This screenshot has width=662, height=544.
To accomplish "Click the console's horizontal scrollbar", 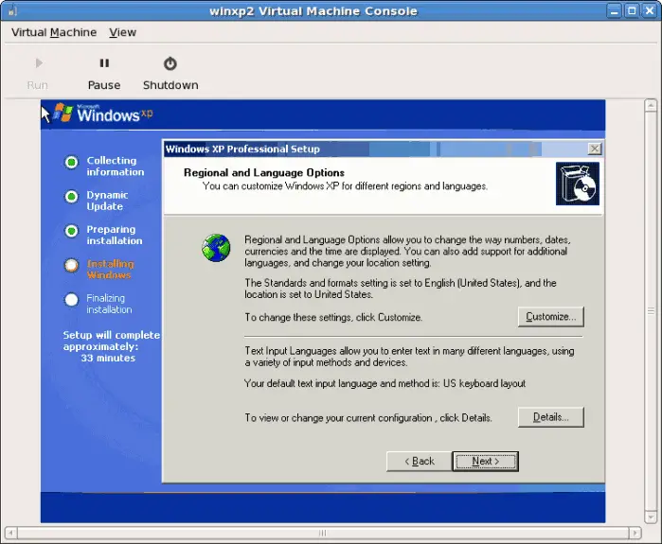I will [322, 534].
